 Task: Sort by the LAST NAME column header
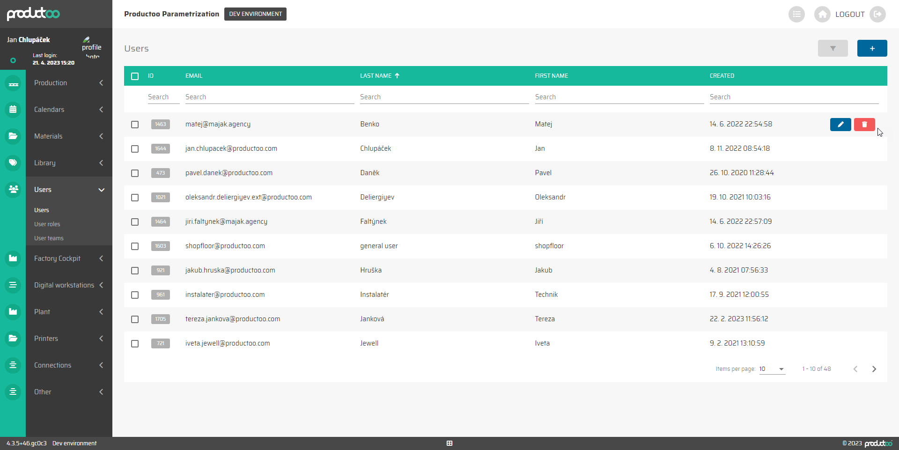pos(376,76)
